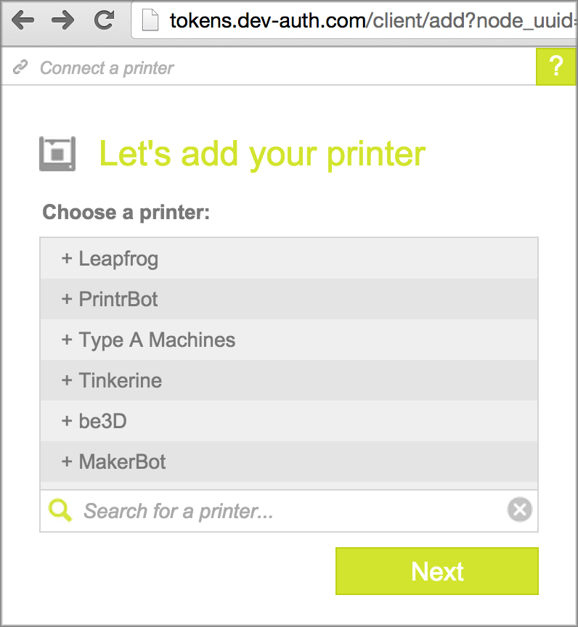This screenshot has width=578, height=627.
Task: Expand the MakerBot printer group
Action: pos(114,462)
